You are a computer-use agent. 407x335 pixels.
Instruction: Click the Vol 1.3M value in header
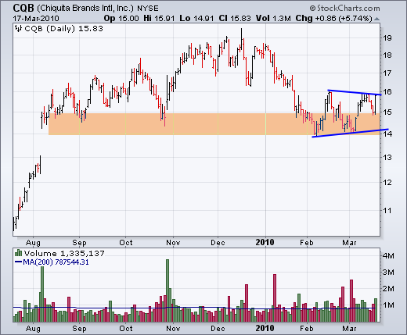(273, 19)
